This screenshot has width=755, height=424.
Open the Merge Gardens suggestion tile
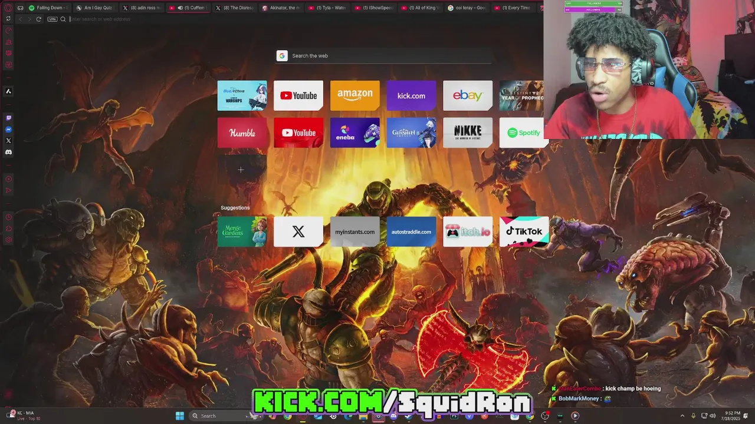242,231
